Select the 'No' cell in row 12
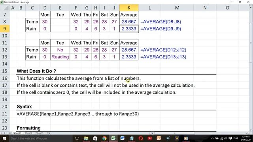The image size is (253, 142). [x=60, y=50]
